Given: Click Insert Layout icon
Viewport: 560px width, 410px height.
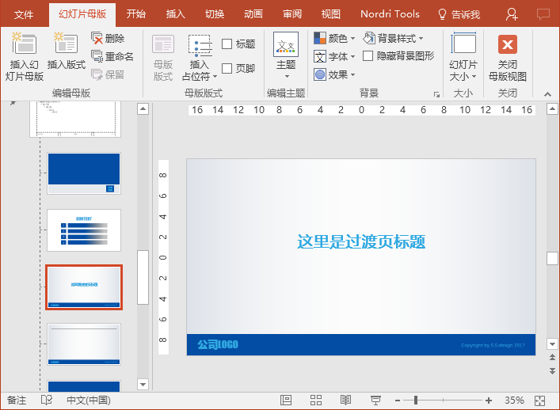Looking at the screenshot, I should (66, 44).
